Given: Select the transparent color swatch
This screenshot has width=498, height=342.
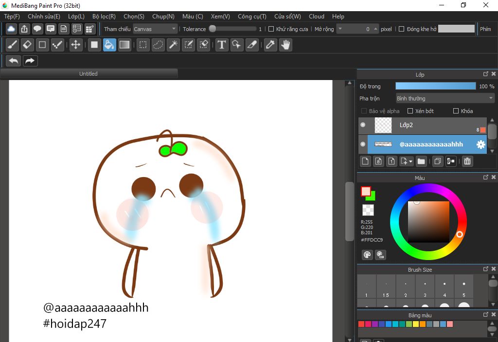Looking at the screenshot, I should 368,210.
